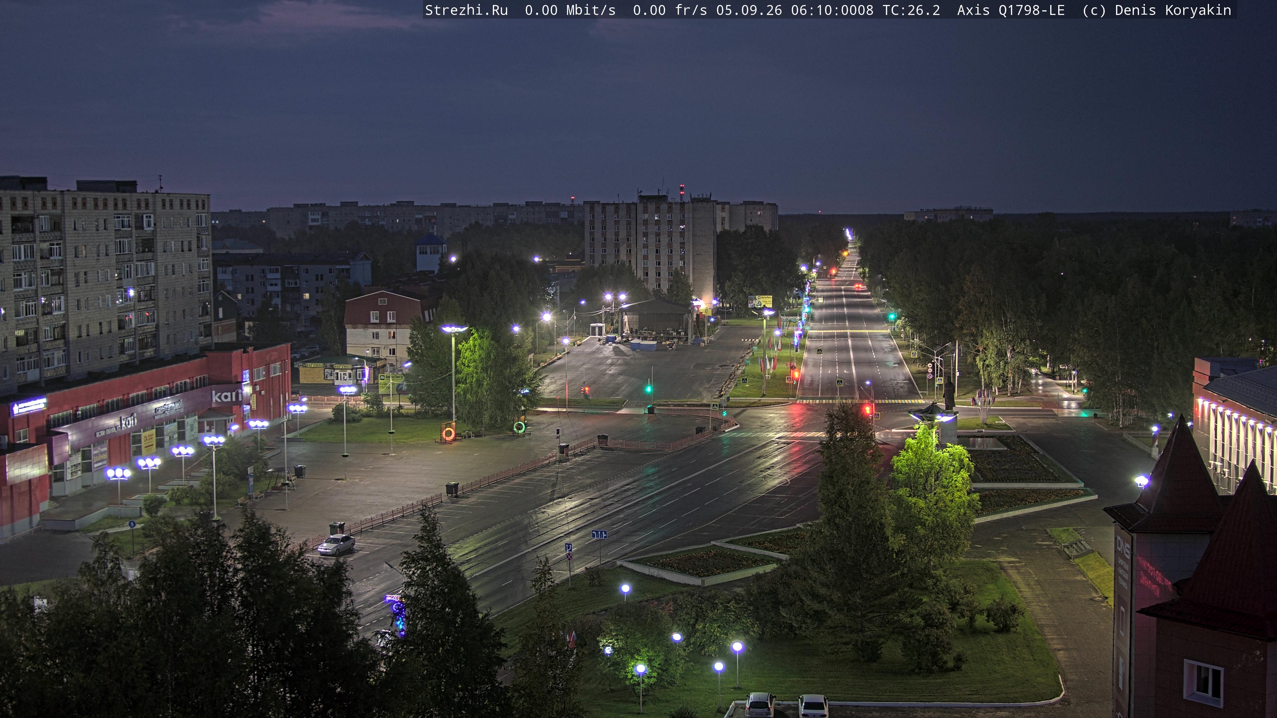Click the kari logo on purple canopy

tap(128, 422)
